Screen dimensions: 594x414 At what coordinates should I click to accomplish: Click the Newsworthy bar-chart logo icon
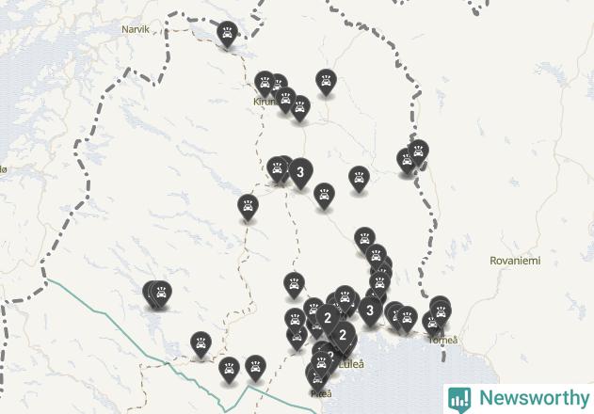click(x=459, y=400)
